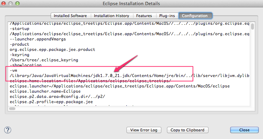Click the View Error Log button

(144, 130)
